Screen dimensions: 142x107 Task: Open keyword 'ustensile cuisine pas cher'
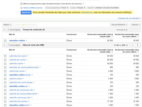point(20,97)
